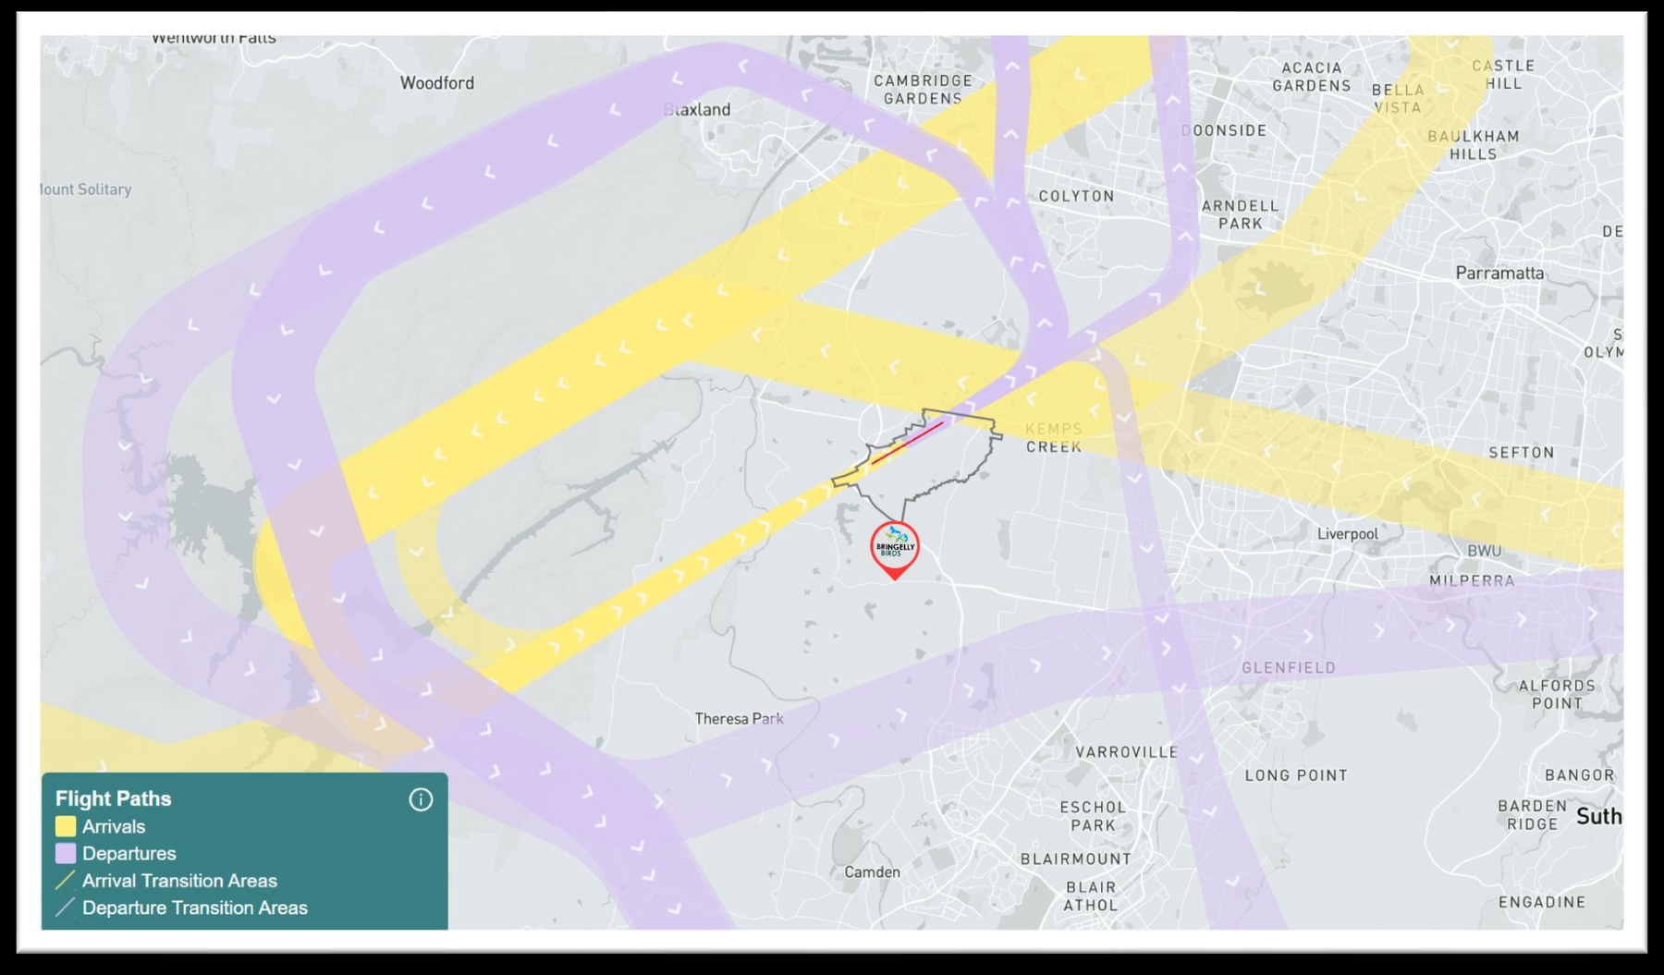Click the Long Point map label

[x=1295, y=775]
